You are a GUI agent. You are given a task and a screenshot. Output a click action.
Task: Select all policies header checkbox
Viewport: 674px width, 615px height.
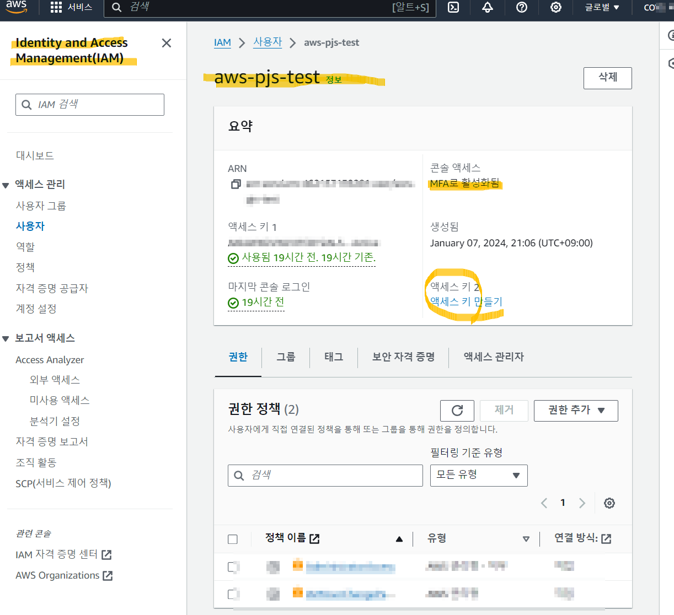pyautogui.click(x=233, y=539)
